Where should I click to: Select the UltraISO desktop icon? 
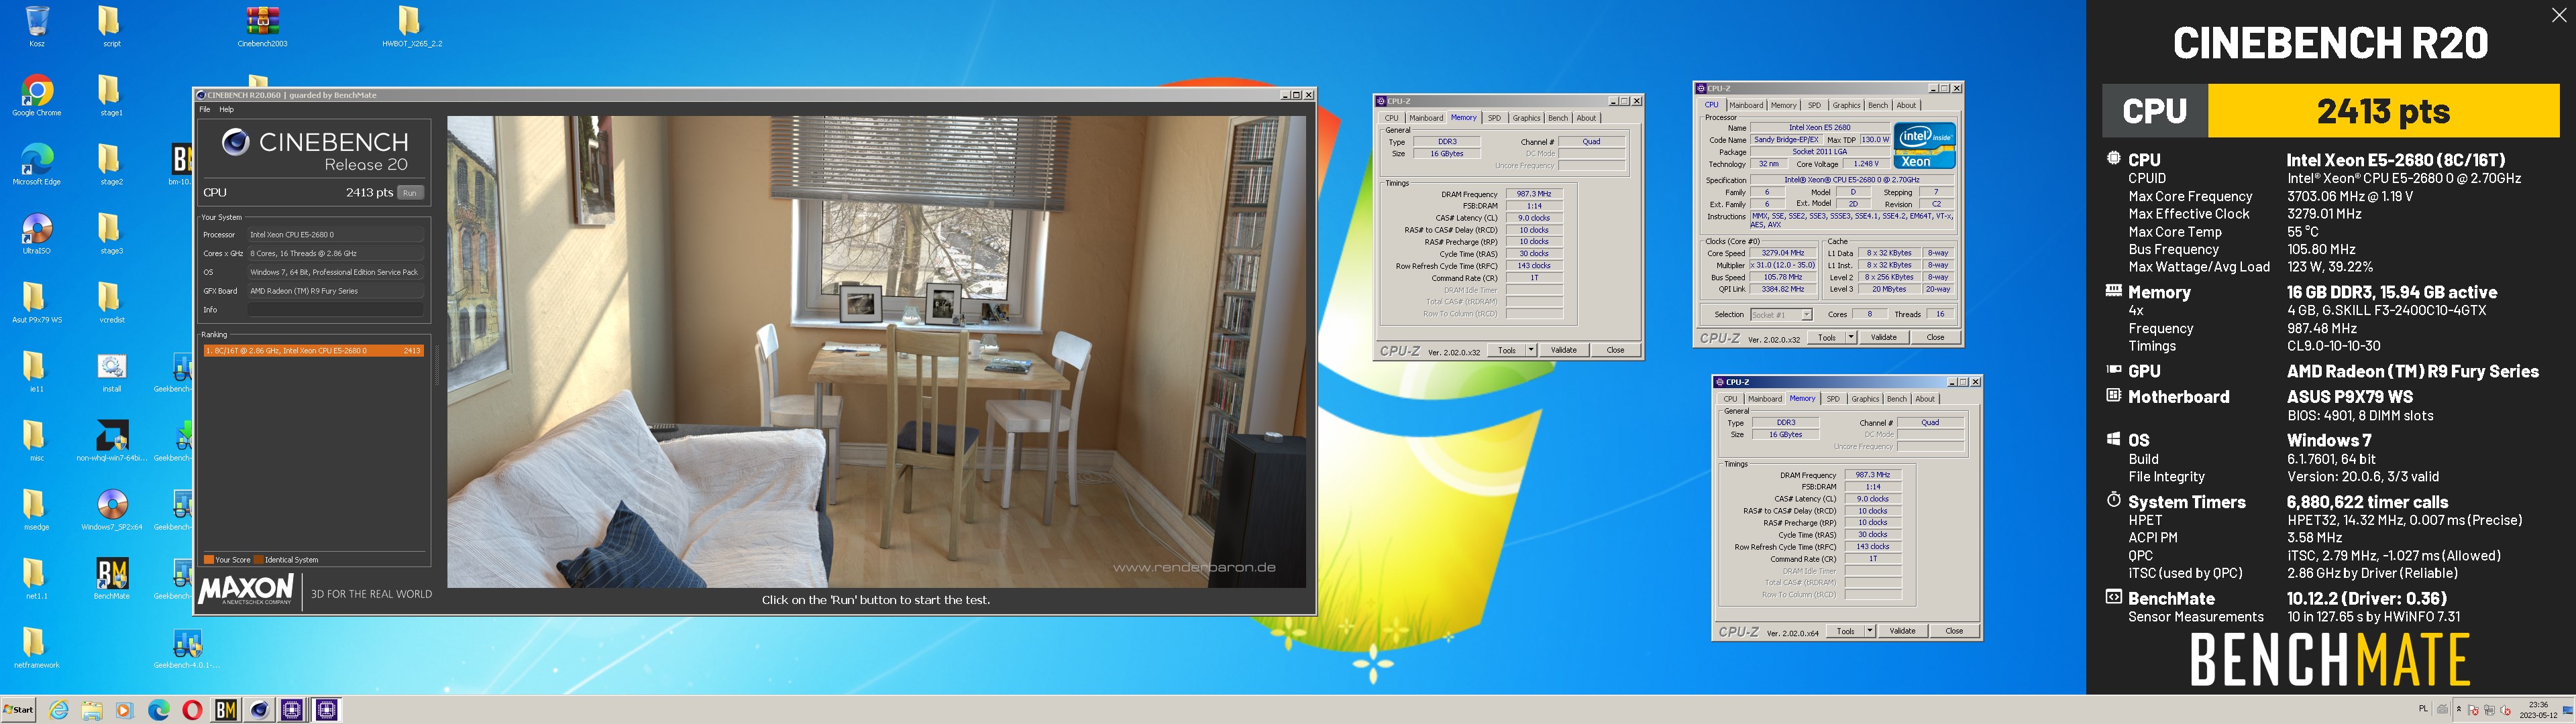point(37,234)
